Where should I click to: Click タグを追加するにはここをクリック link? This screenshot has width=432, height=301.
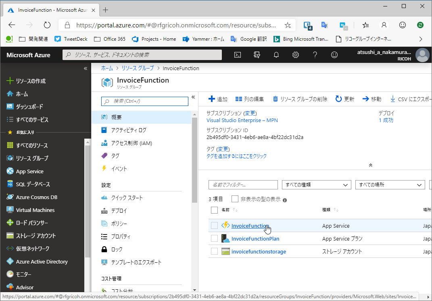coord(236,156)
